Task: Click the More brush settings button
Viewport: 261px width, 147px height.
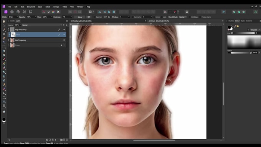Action: (80, 17)
